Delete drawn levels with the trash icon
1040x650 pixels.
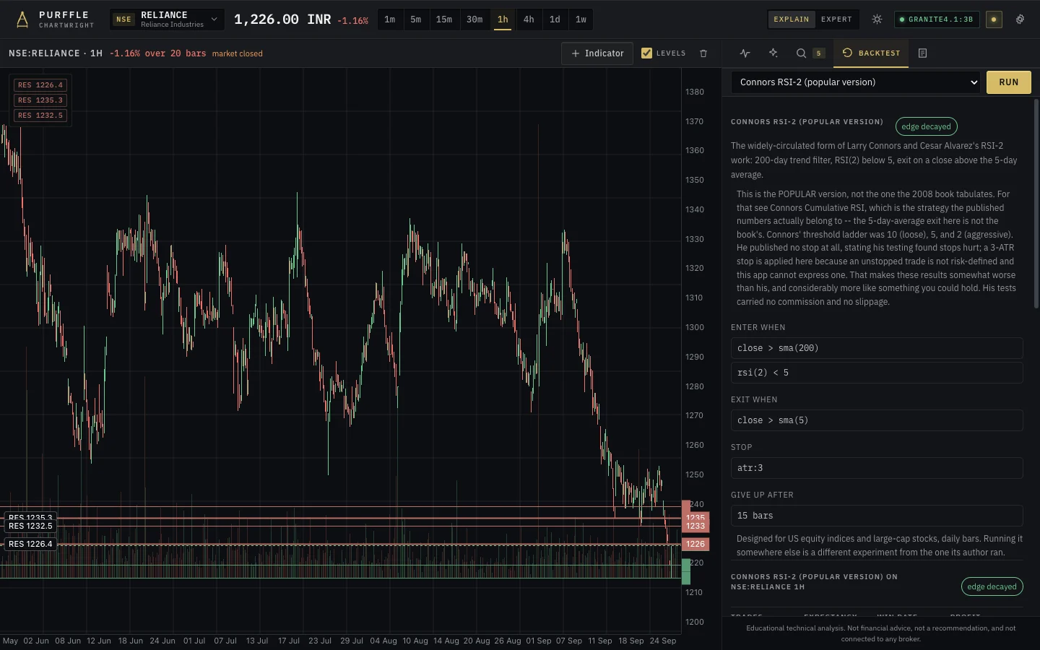[703, 53]
